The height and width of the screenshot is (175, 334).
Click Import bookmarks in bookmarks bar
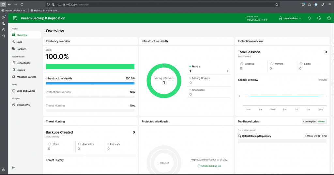tap(14, 10)
